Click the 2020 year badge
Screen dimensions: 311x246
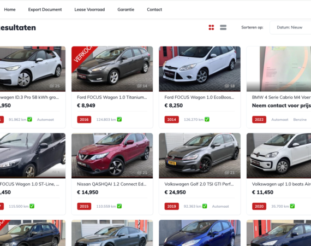tap(259, 206)
